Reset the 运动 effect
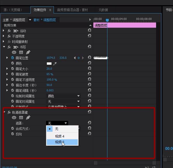 pos(89,30)
